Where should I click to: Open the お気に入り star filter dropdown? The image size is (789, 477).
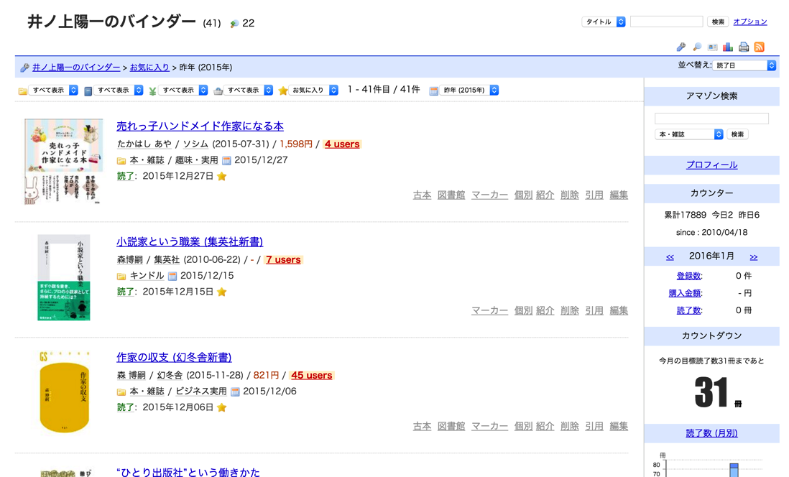tap(313, 90)
